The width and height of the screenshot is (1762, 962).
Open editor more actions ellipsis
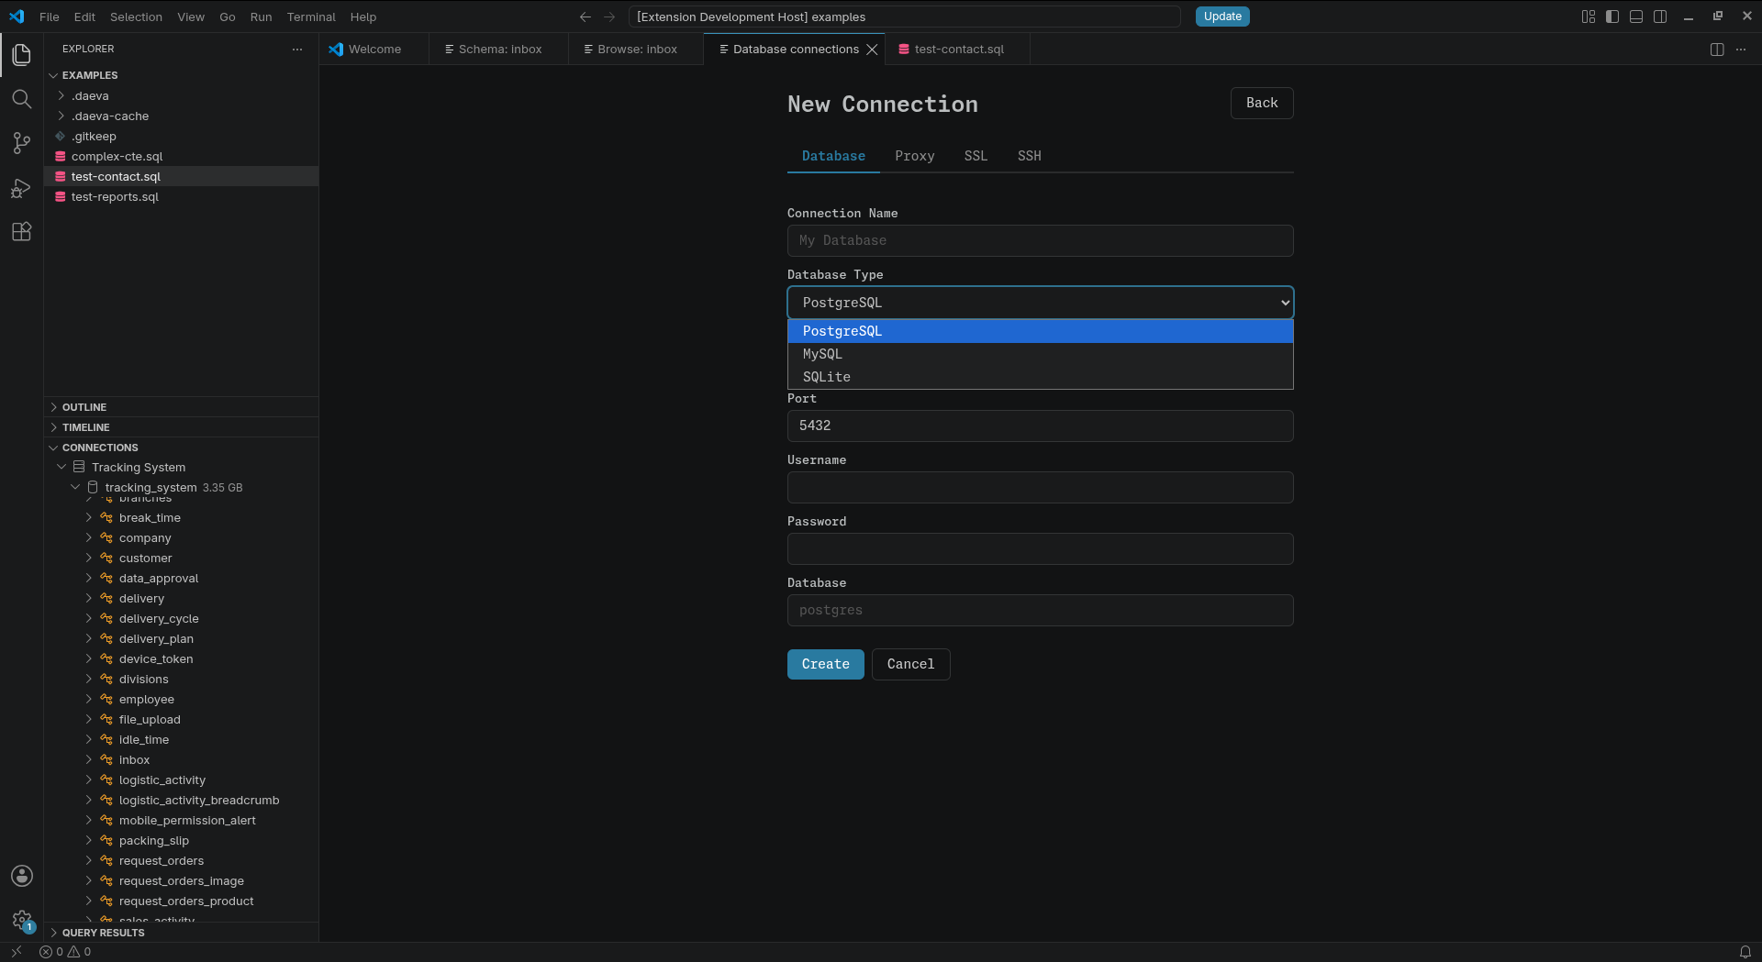point(1741,50)
